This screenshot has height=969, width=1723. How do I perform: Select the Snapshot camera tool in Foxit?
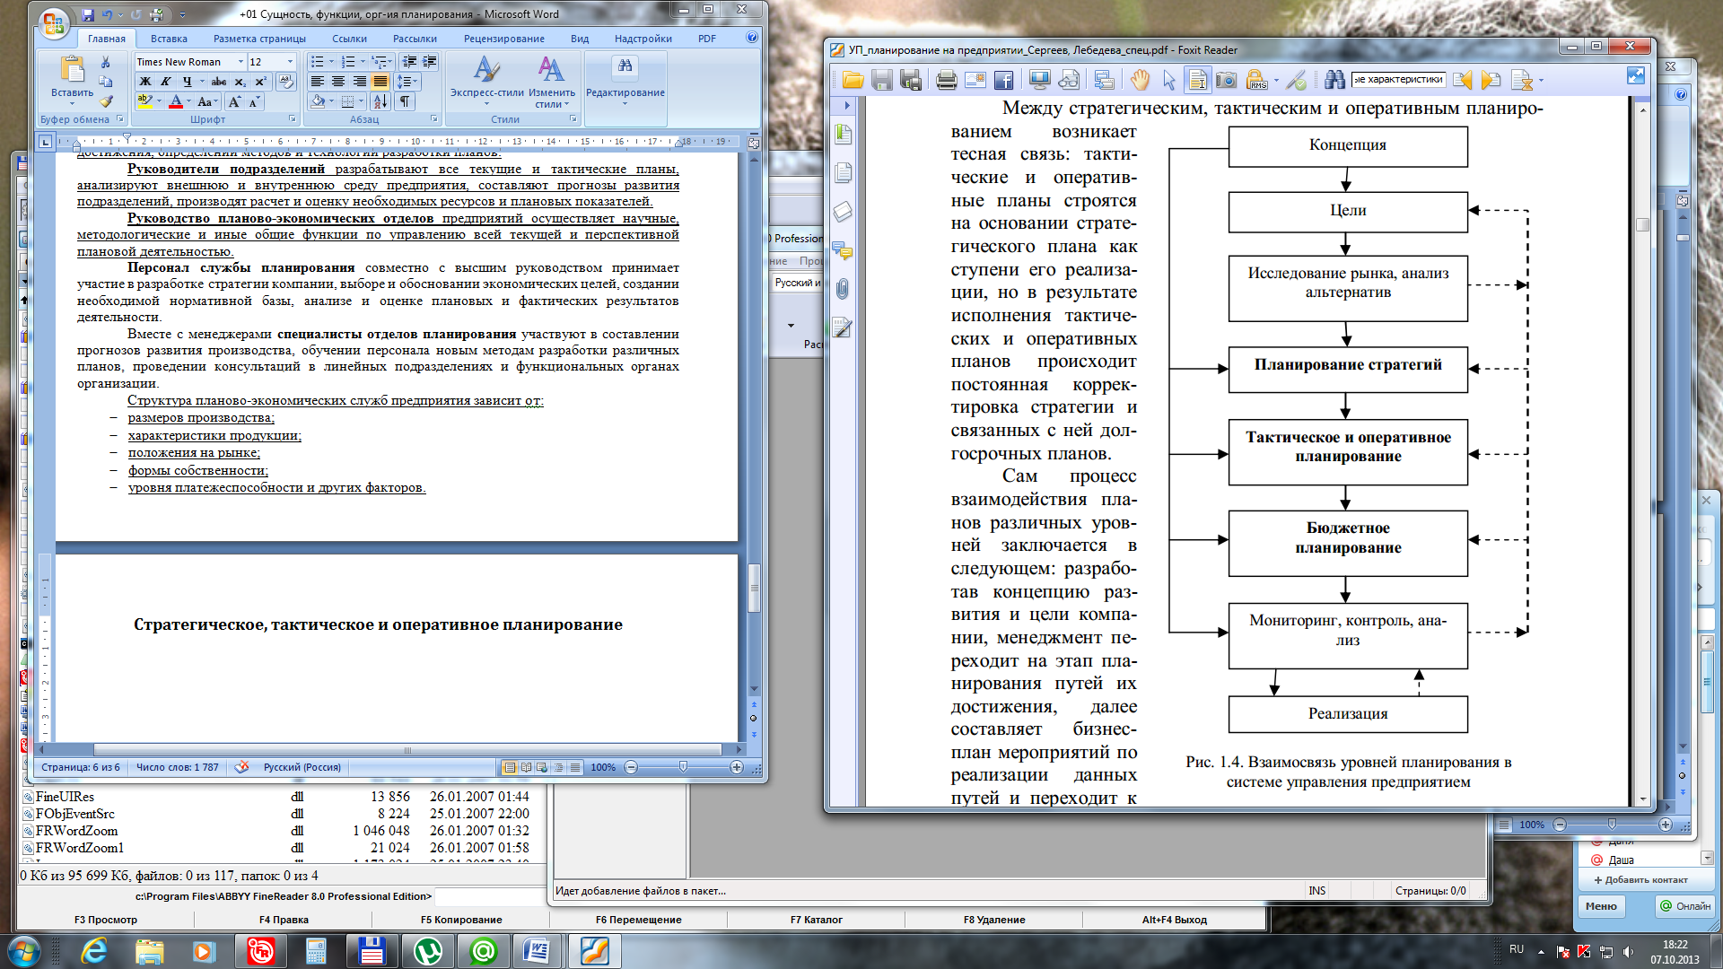pos(1226,81)
